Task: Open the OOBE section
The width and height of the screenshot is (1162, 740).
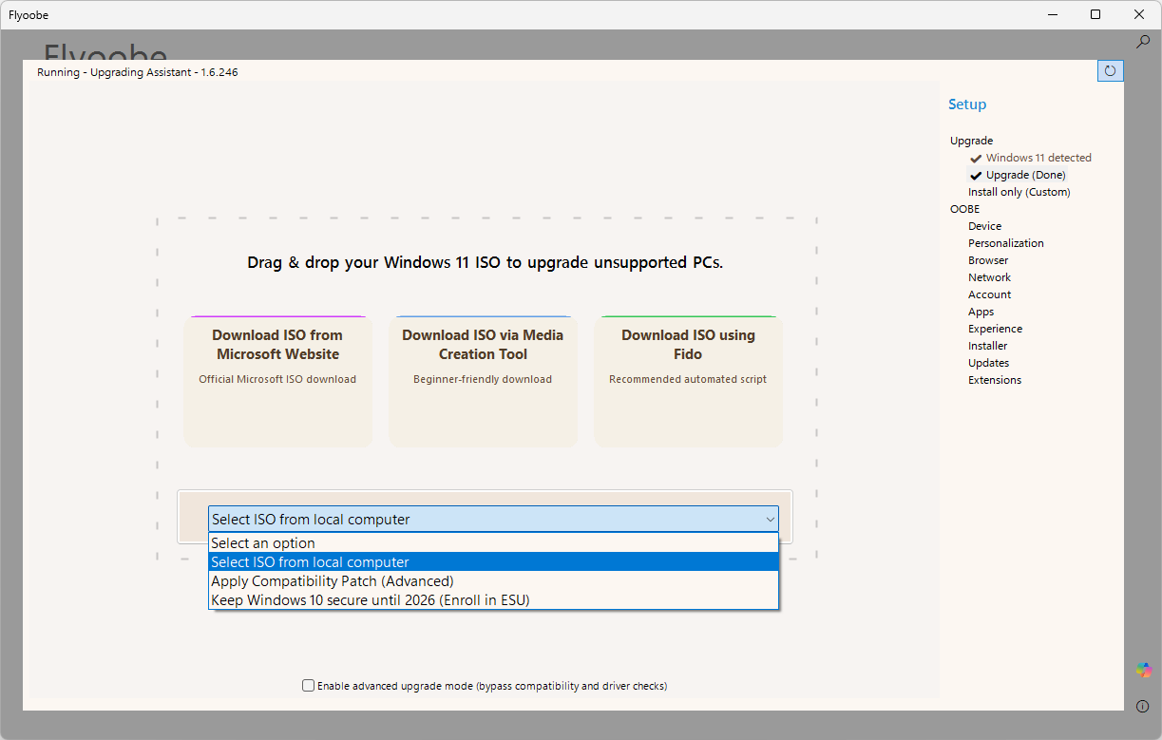Action: tap(964, 209)
